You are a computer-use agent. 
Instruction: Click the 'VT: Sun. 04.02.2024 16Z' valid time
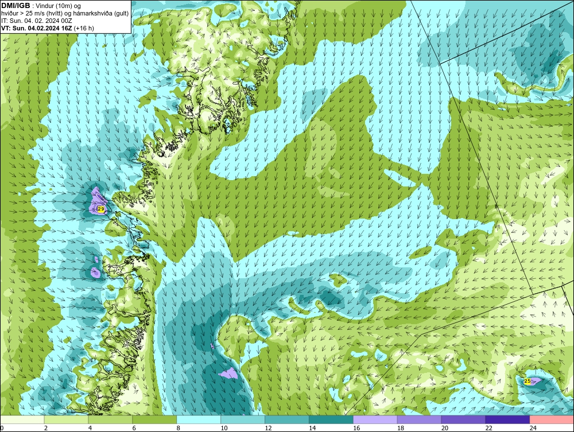click(37, 28)
